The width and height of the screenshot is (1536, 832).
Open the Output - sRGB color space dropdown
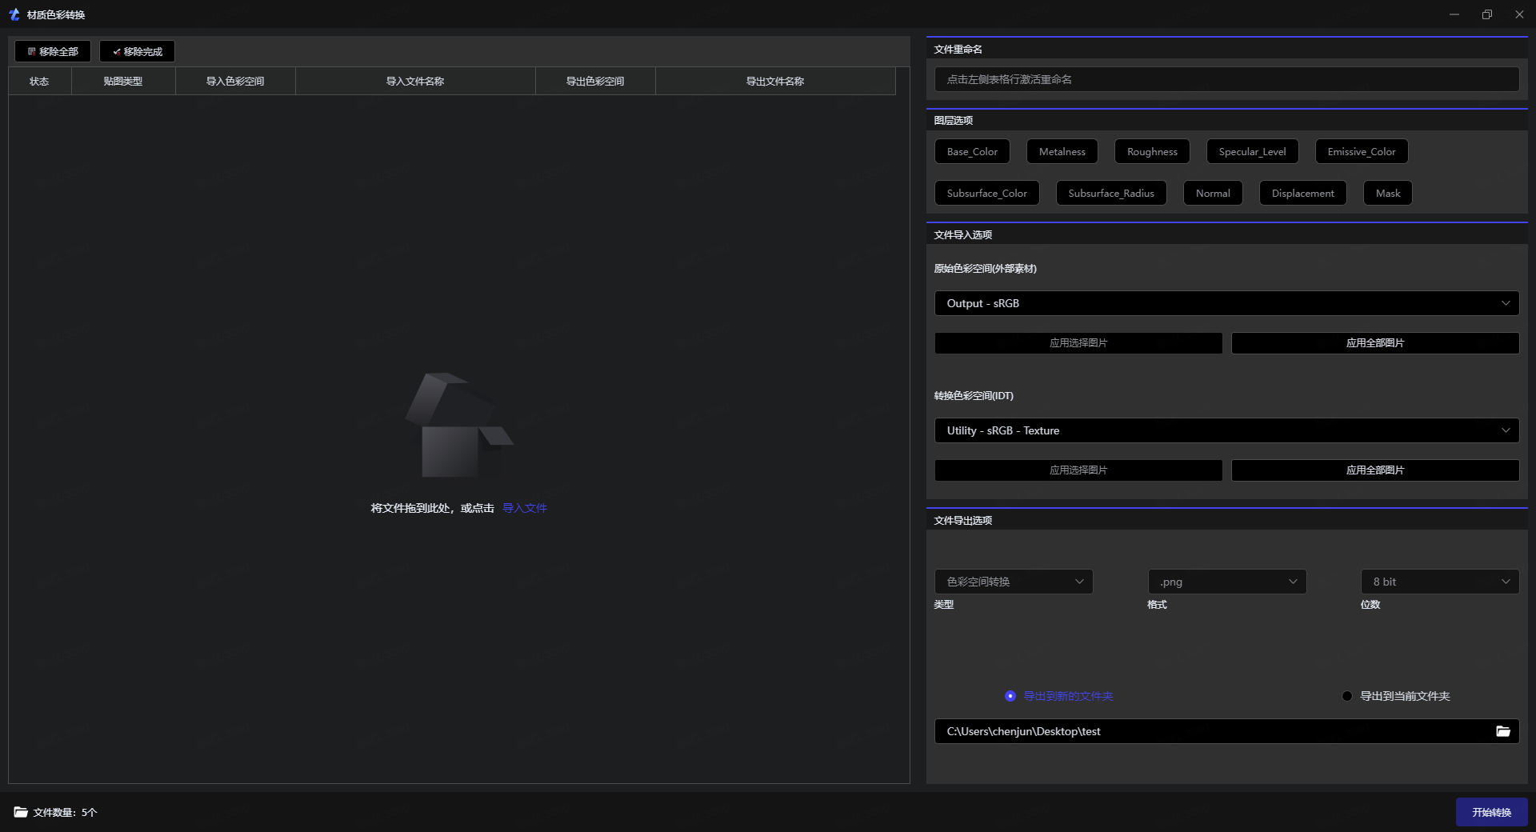click(1226, 303)
